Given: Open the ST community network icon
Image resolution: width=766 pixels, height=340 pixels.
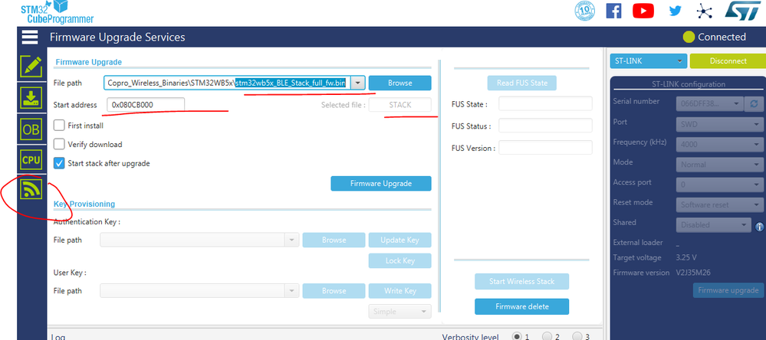Looking at the screenshot, I should click(705, 11).
